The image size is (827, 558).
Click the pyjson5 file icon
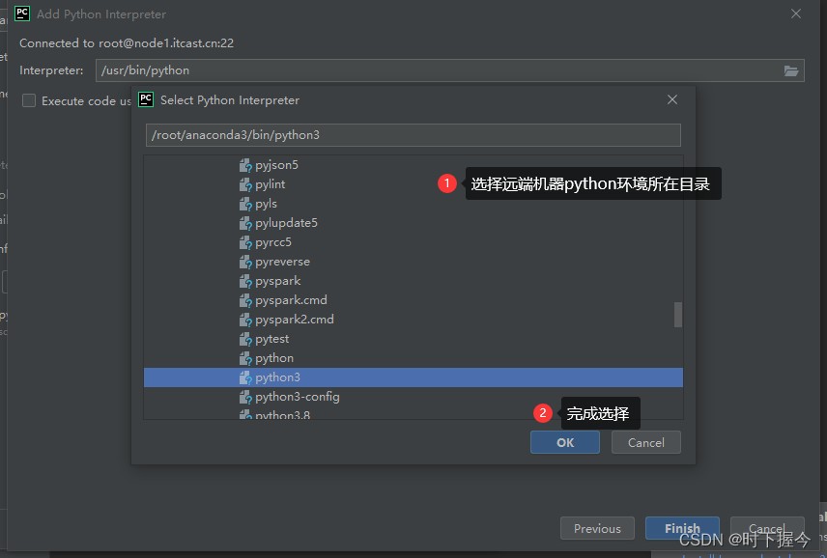(x=245, y=165)
